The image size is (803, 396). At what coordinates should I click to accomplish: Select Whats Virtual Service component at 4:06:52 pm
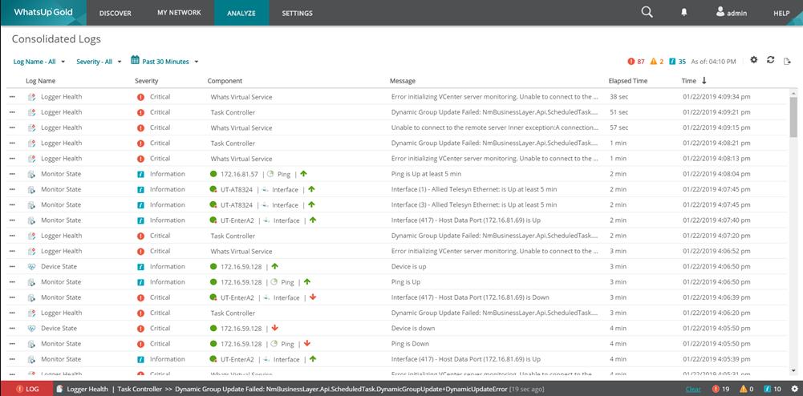click(x=241, y=251)
